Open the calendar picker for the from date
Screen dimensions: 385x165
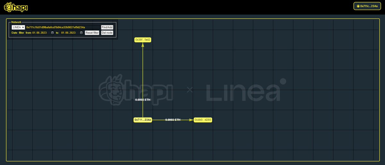click(x=53, y=33)
